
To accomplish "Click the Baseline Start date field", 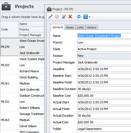I will pyautogui.click(x=104, y=76).
